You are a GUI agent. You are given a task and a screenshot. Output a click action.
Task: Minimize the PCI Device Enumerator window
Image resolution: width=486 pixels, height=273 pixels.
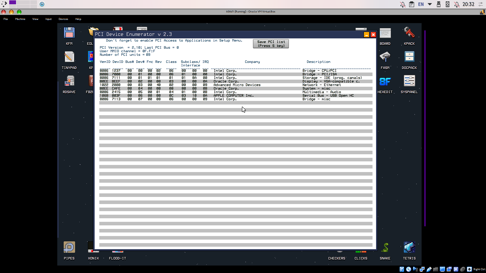366,34
